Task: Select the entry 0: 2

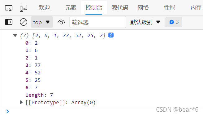Action: (x=32, y=43)
